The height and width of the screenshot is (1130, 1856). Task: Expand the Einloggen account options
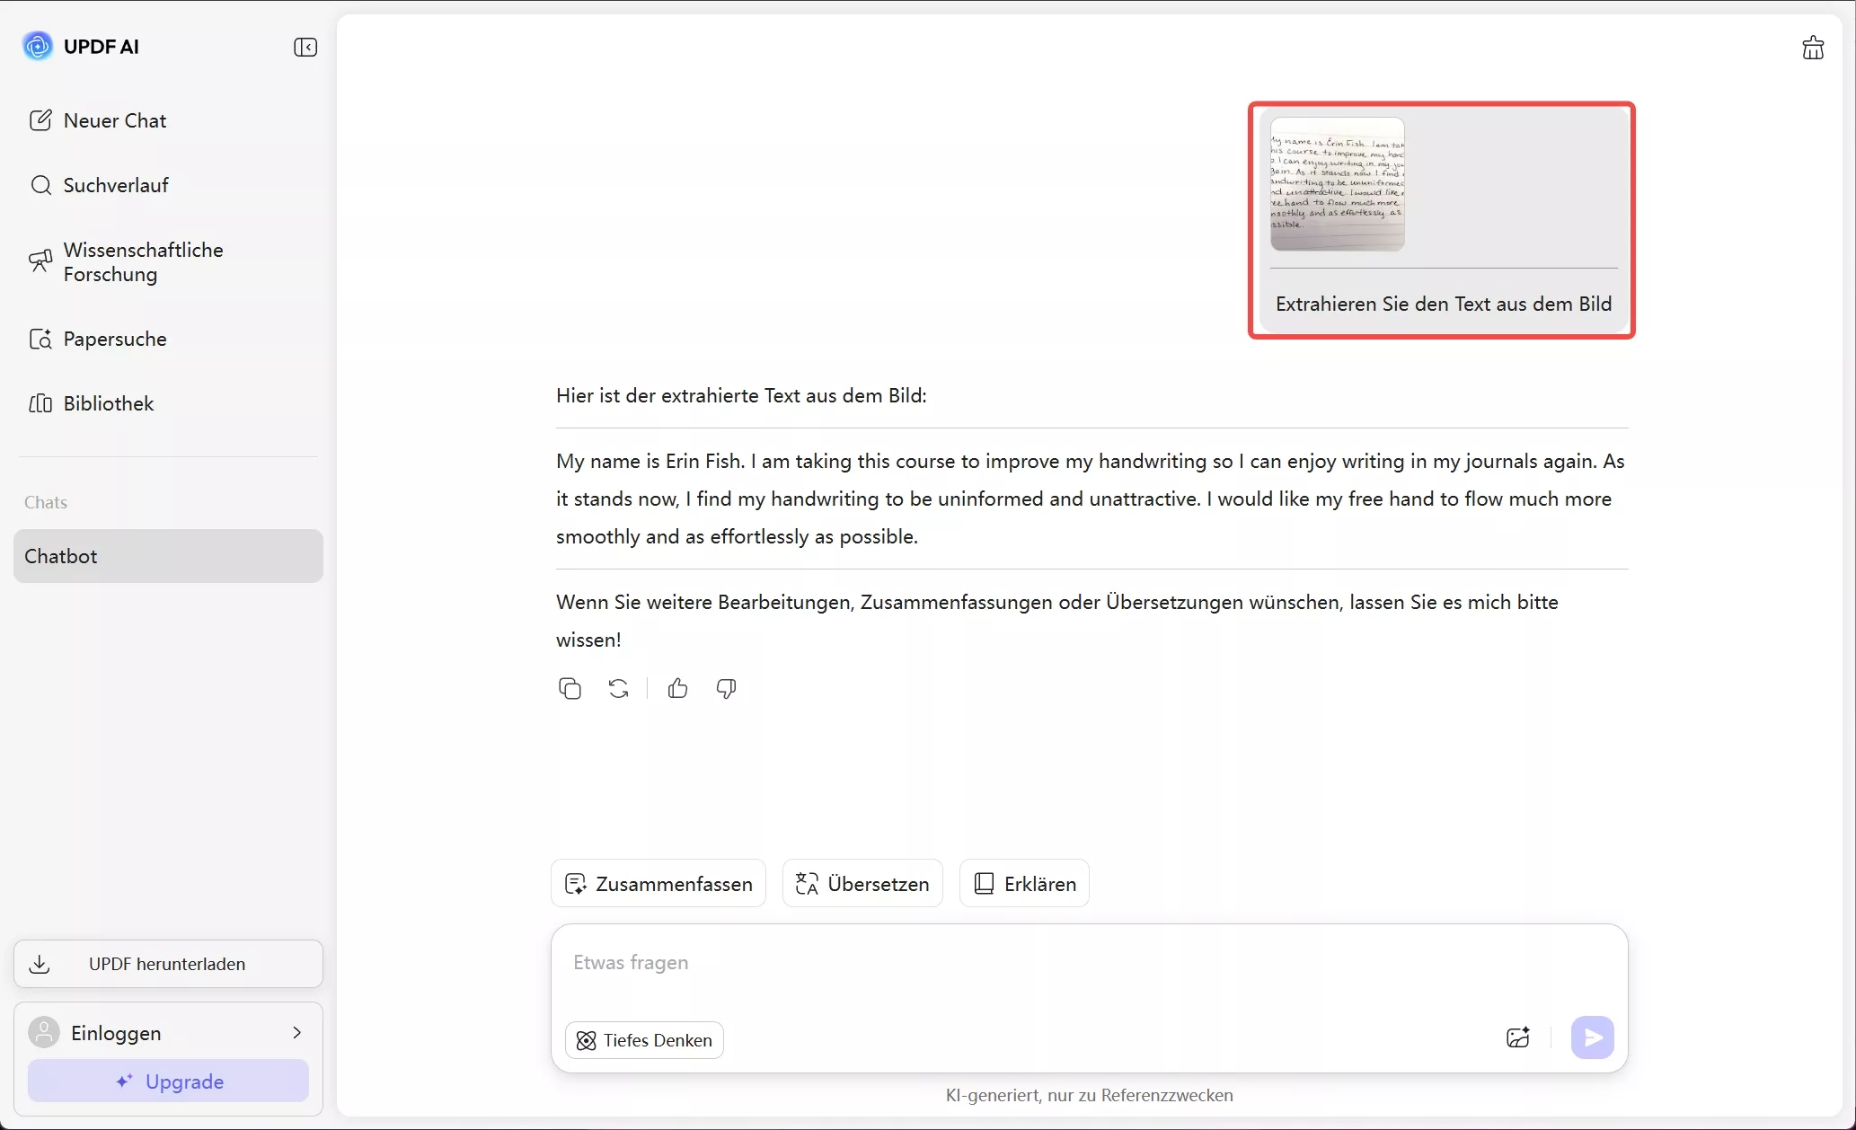coord(296,1033)
